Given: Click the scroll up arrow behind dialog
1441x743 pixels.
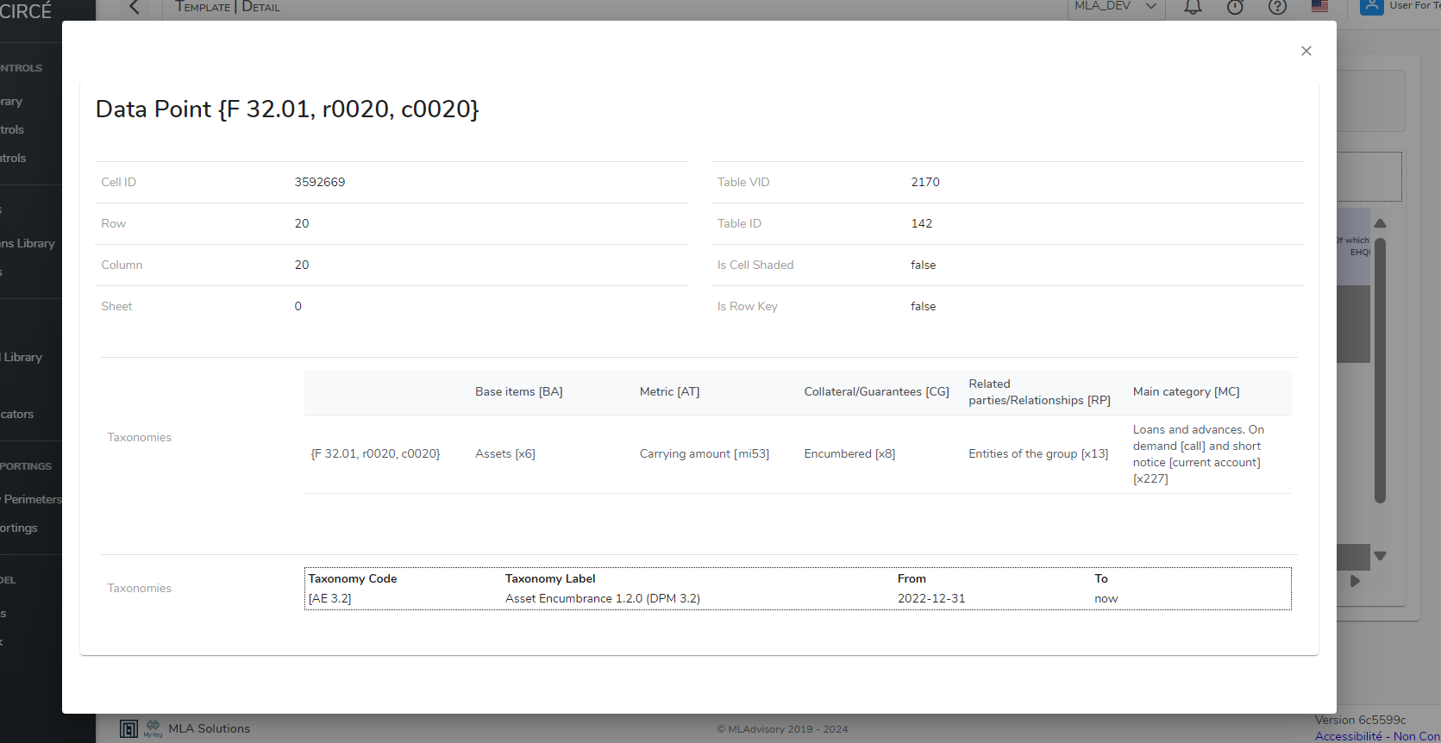Looking at the screenshot, I should (x=1380, y=223).
